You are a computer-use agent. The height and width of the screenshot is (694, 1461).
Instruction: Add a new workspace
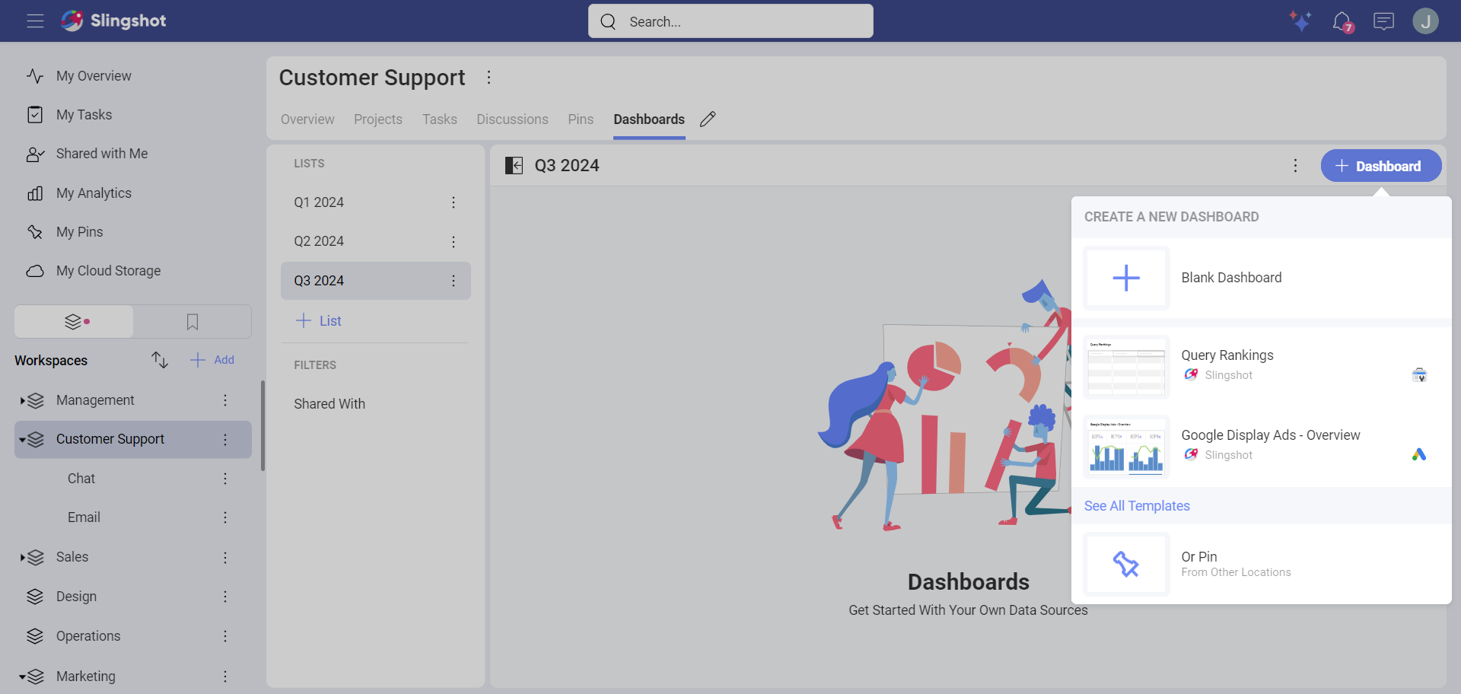212,360
